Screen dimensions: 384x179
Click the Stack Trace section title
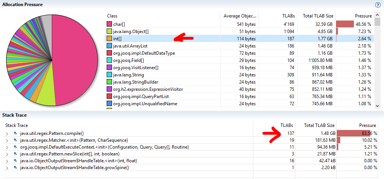point(14,115)
